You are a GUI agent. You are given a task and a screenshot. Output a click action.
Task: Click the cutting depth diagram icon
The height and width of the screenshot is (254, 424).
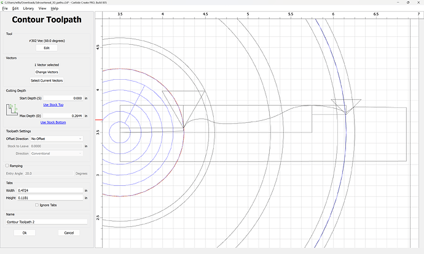pyautogui.click(x=12, y=110)
